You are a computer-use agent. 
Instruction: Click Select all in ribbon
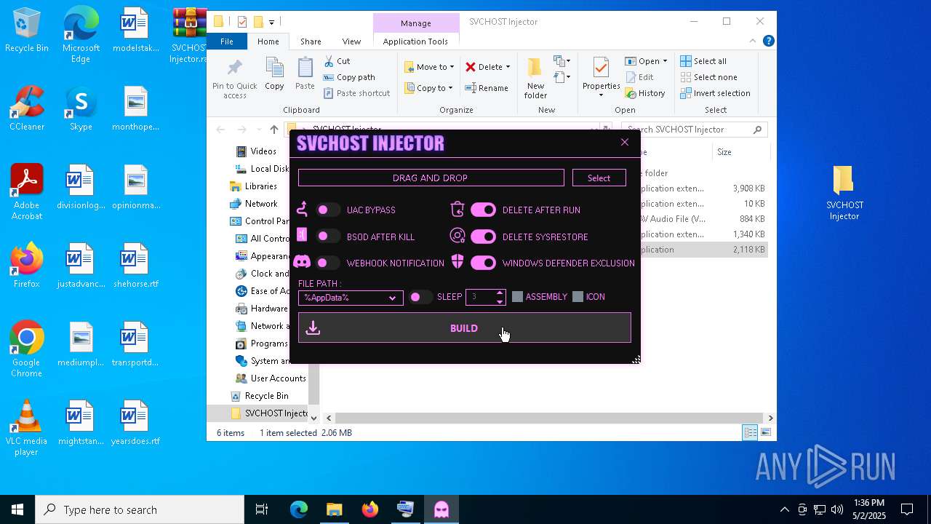703,61
